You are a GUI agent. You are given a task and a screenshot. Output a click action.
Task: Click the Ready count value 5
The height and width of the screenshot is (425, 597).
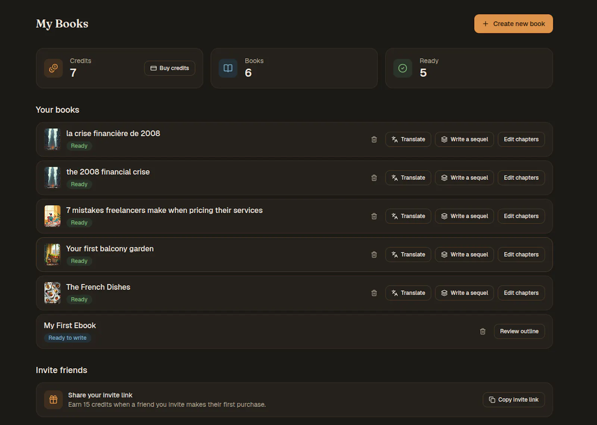coord(423,73)
